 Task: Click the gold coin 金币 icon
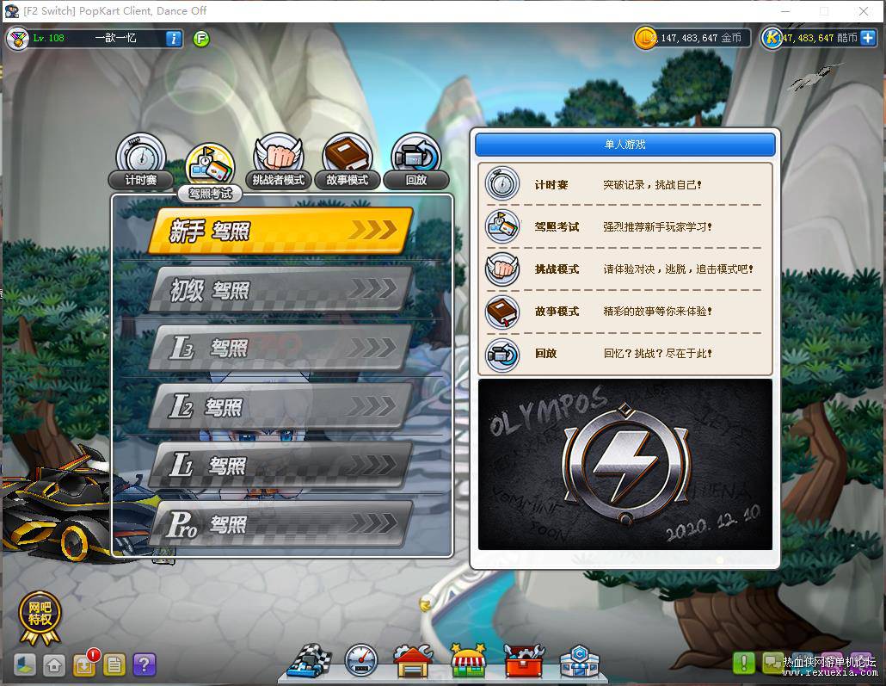pyautogui.click(x=645, y=39)
